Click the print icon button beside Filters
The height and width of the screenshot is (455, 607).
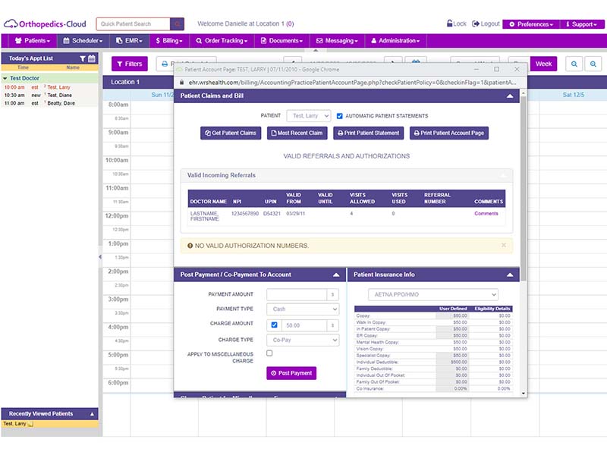click(165, 64)
